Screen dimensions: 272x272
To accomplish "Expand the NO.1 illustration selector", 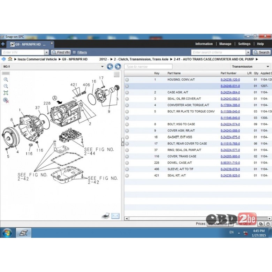I will 102,67.
